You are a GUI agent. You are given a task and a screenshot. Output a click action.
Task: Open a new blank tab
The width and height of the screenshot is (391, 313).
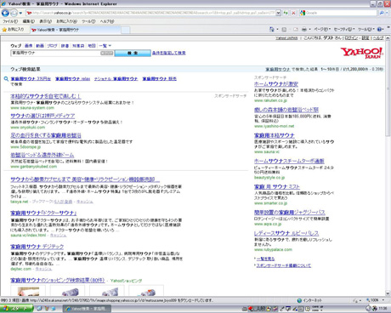point(126,30)
